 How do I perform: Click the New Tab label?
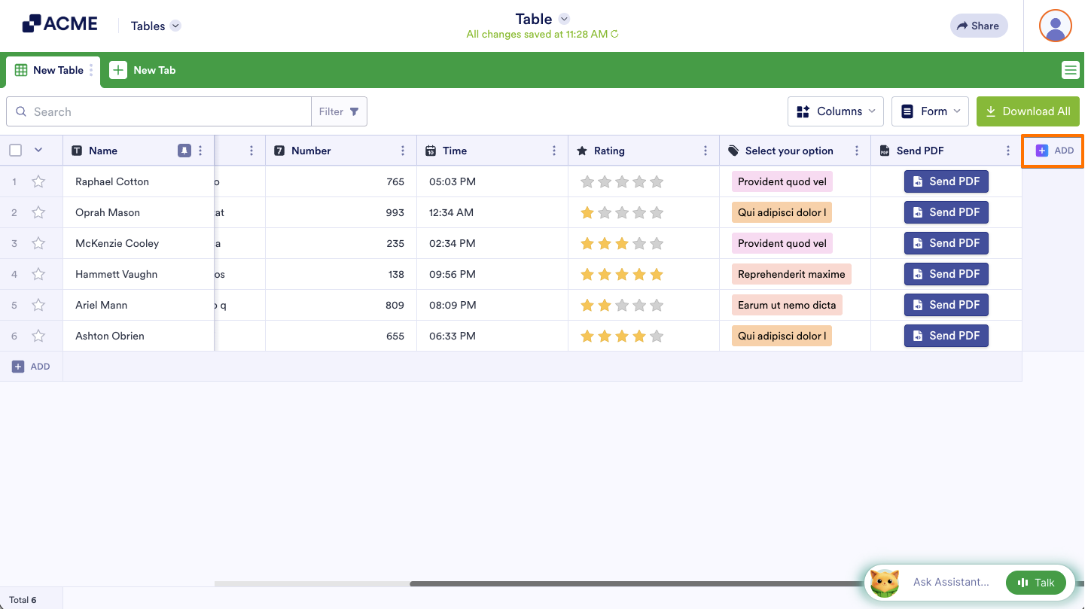click(154, 70)
